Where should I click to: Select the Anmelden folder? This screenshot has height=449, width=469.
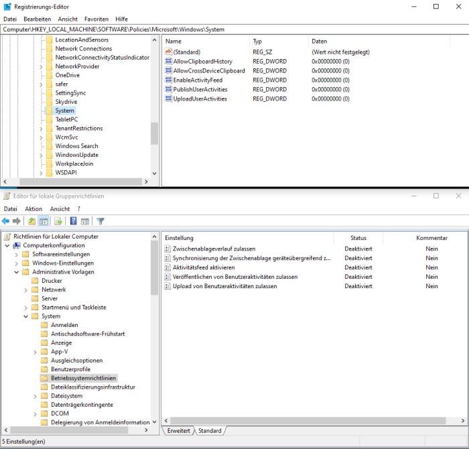coord(64,325)
